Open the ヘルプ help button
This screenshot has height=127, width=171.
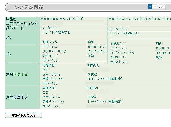coord(159,7)
